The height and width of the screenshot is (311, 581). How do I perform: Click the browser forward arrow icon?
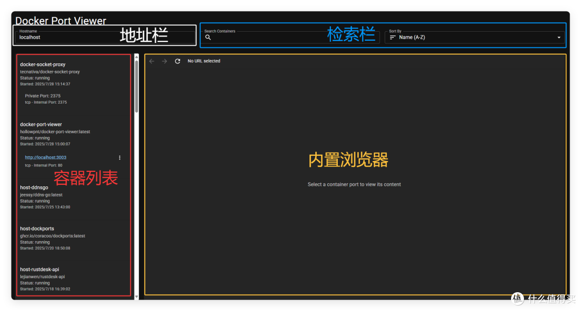[x=164, y=61]
